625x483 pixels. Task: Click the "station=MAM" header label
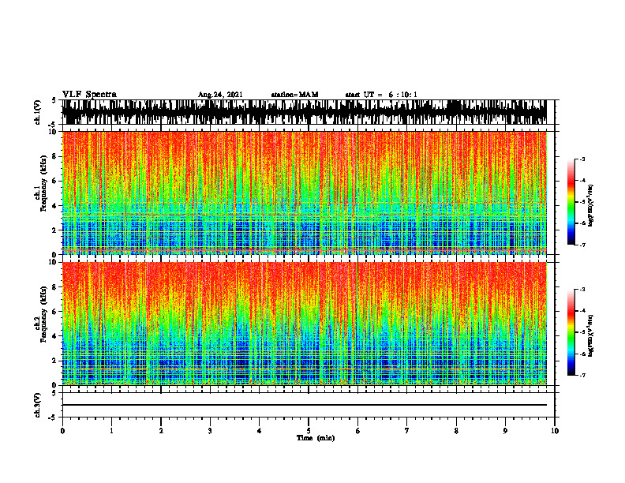[x=294, y=95]
